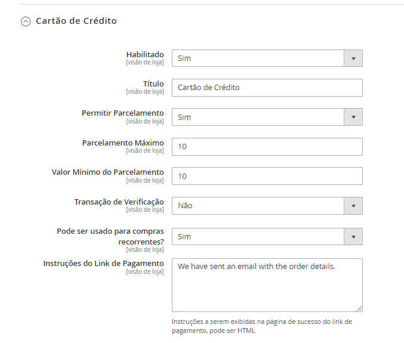Click the compras recorrentes arrow button

353,237
